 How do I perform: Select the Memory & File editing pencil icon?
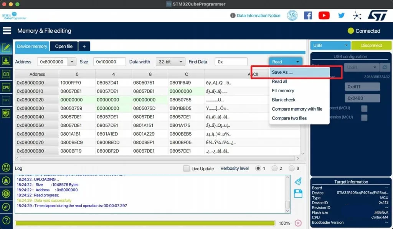pyautogui.click(x=6, y=47)
